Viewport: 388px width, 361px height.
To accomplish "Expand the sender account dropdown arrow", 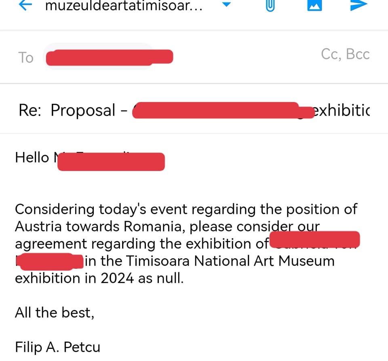I will (226, 5).
